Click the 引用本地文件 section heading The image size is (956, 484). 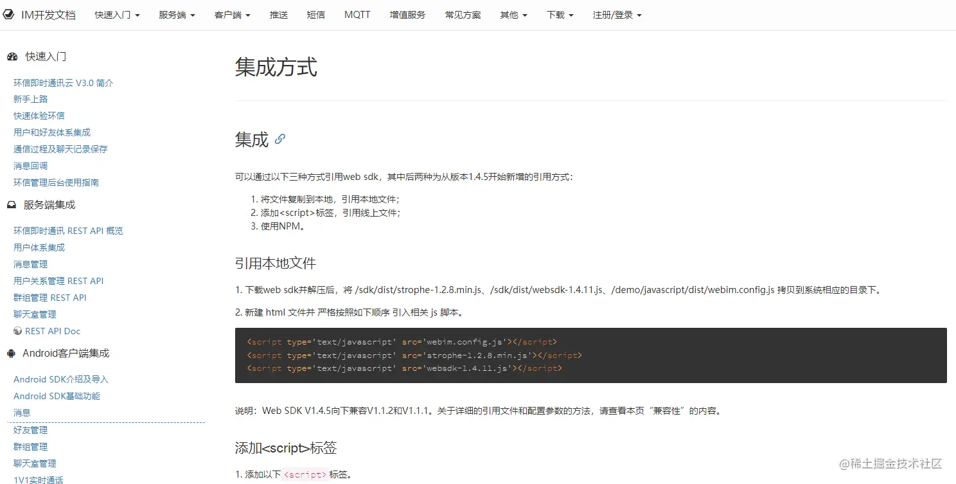coord(276,263)
